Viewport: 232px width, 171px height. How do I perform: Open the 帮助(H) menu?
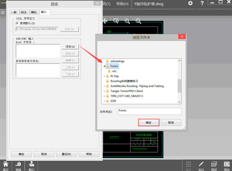[x=122, y=4]
